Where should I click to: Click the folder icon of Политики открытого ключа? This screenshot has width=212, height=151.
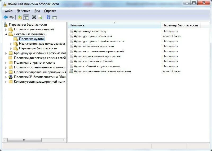(x=11, y=63)
